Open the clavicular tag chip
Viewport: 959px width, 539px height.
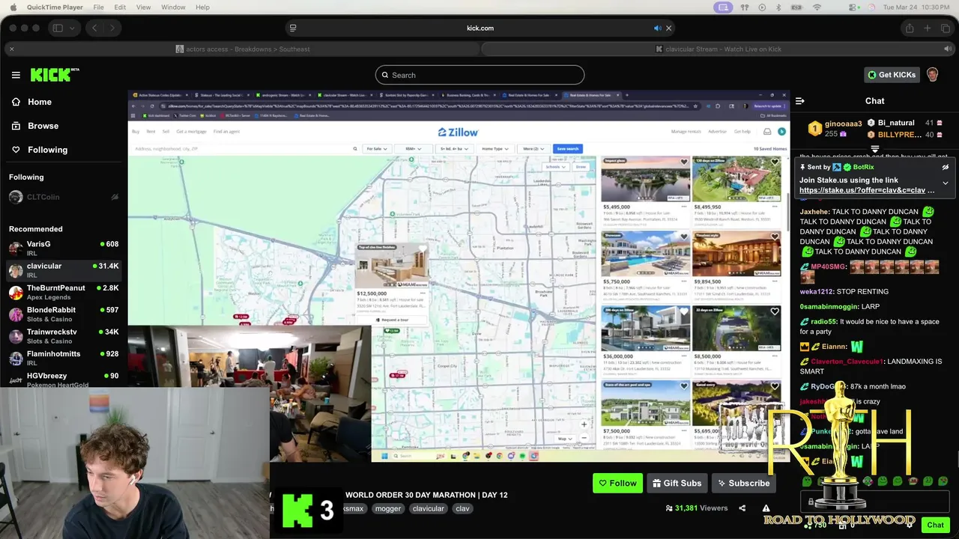(428, 508)
